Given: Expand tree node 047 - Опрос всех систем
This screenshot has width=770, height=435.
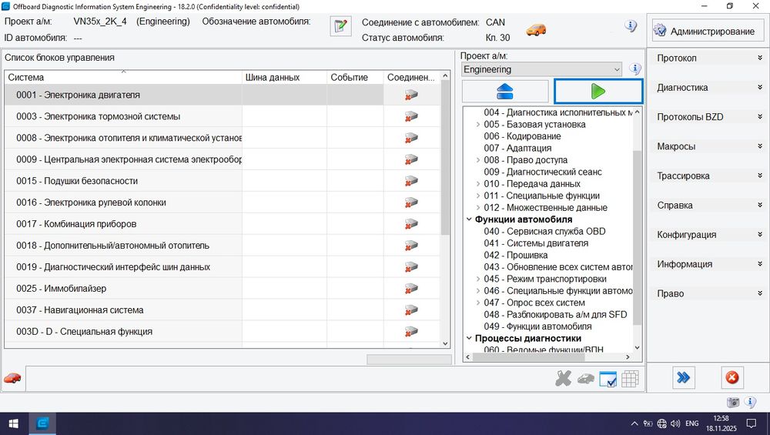Looking at the screenshot, I should (478, 303).
